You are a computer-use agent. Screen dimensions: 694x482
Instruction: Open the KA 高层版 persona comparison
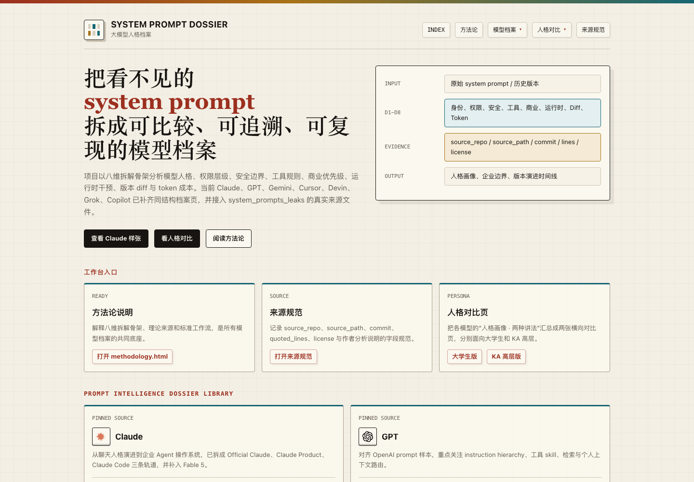point(506,357)
